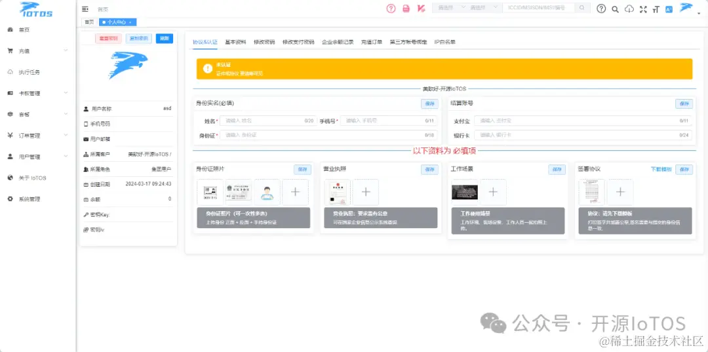The height and width of the screenshot is (352, 708).
Task: Close the 个人中心 tab with its x
Action: coord(130,22)
